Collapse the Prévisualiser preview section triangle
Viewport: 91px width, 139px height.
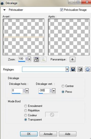[x=5, y=10]
